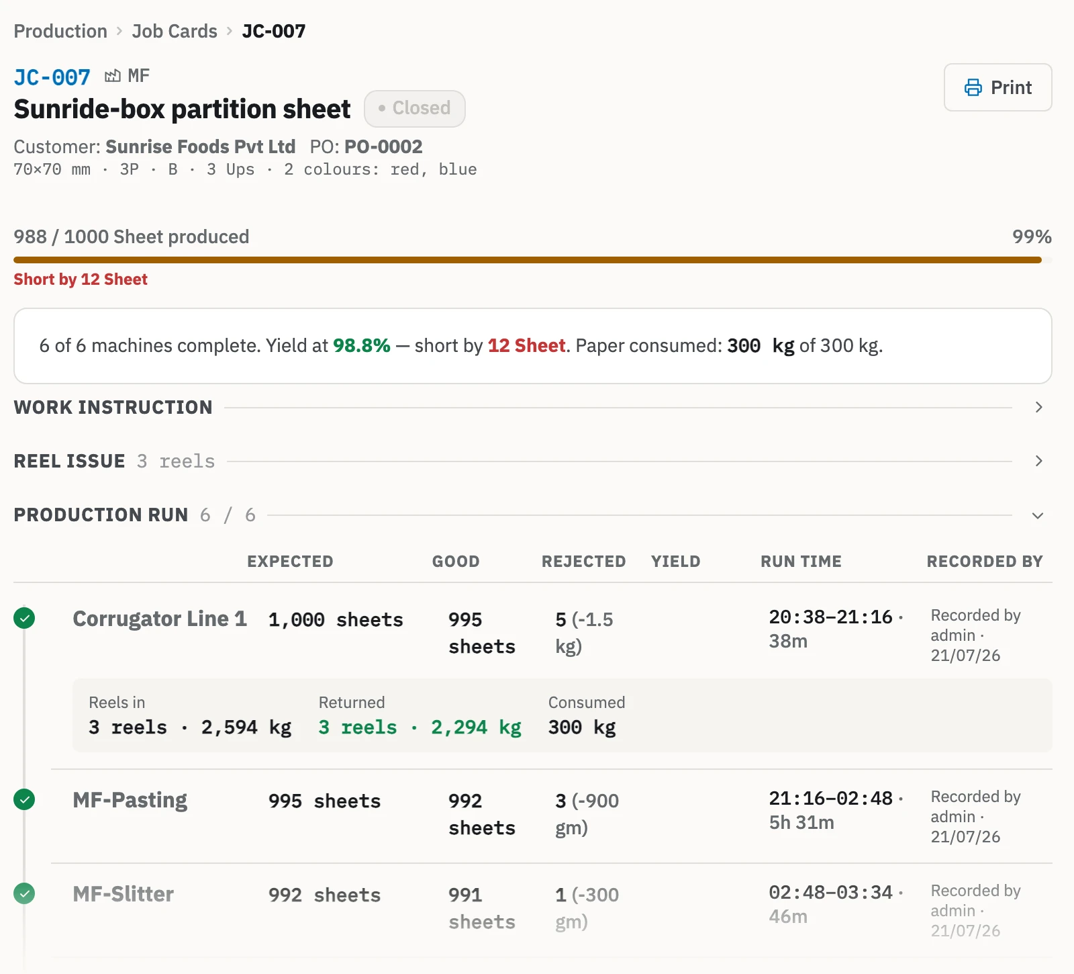Click MF-Slitter run time 02:48–03:34
This screenshot has height=974, width=1074.
click(831, 892)
